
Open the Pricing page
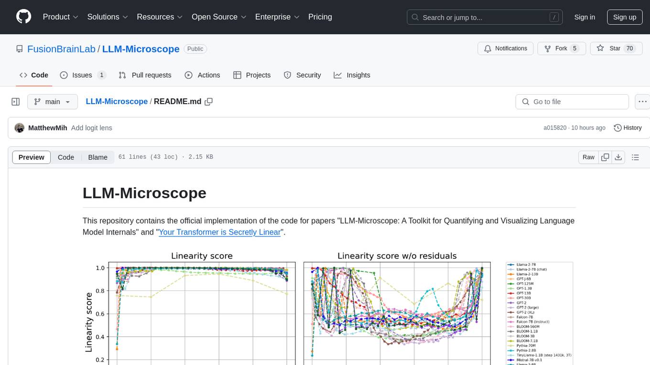320,17
